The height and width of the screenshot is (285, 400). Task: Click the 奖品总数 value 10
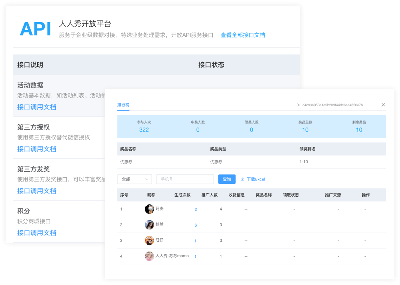(x=305, y=130)
